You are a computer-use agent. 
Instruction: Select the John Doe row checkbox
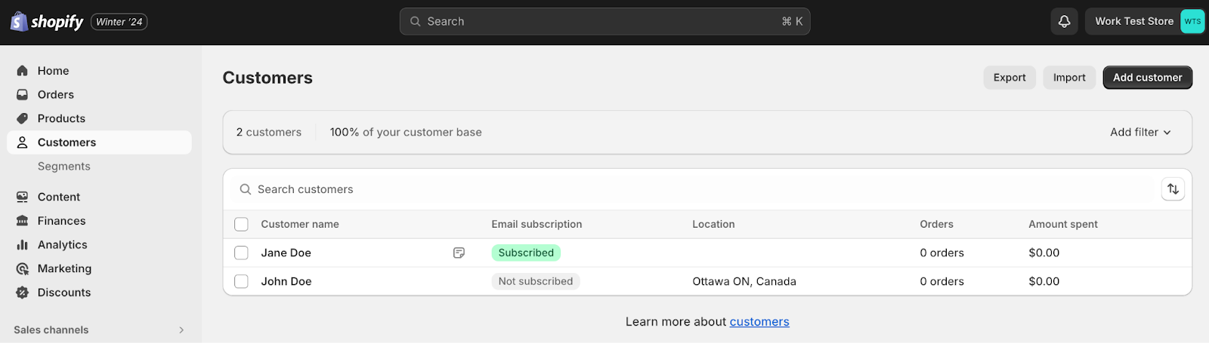(x=241, y=282)
